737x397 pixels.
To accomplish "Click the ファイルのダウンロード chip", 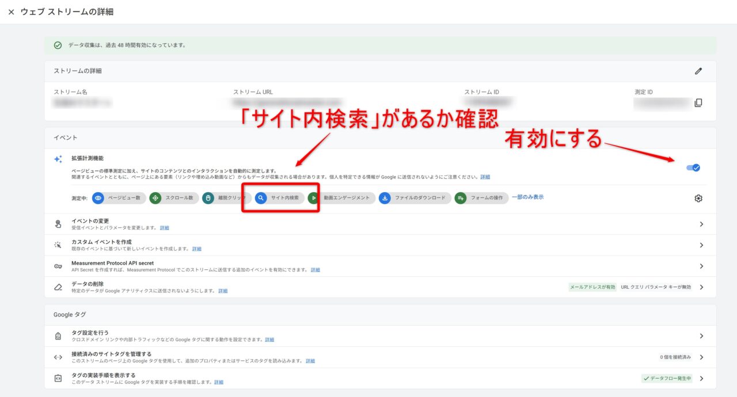I will point(413,198).
